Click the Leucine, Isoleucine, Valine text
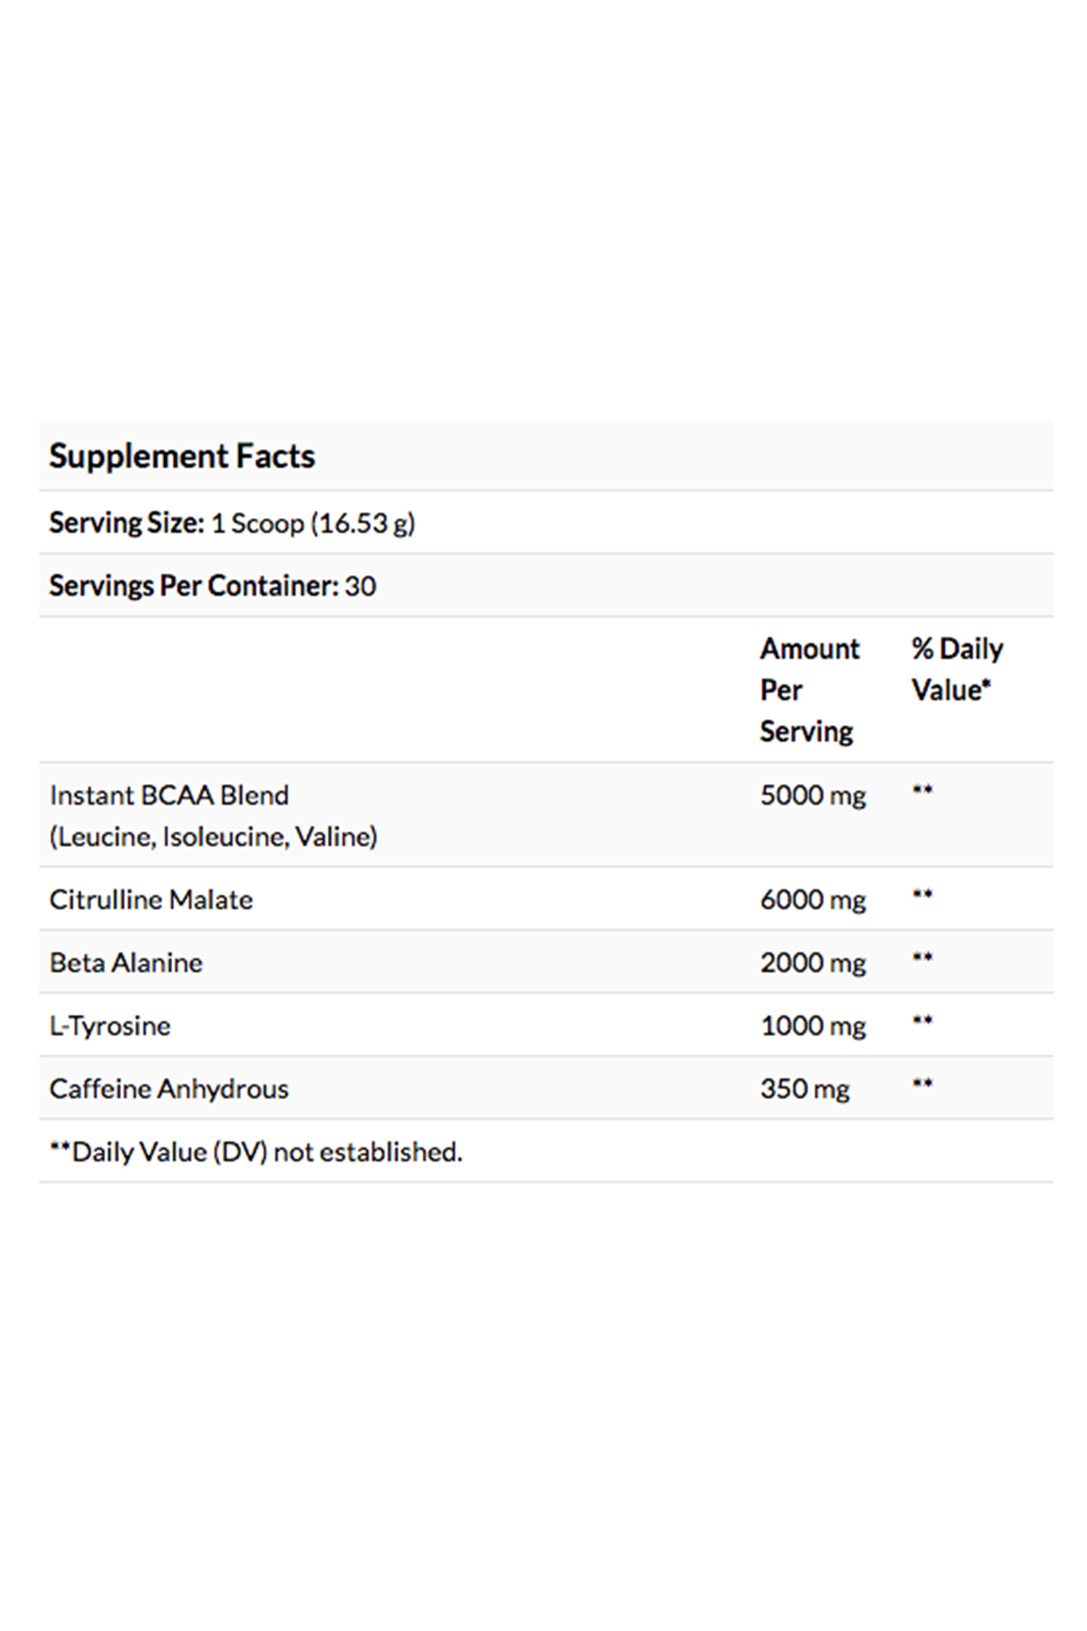Viewport: 1087px width, 1631px height. 214,836
